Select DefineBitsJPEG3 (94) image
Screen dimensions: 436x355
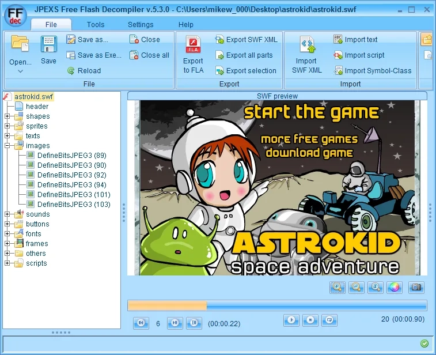coord(72,185)
